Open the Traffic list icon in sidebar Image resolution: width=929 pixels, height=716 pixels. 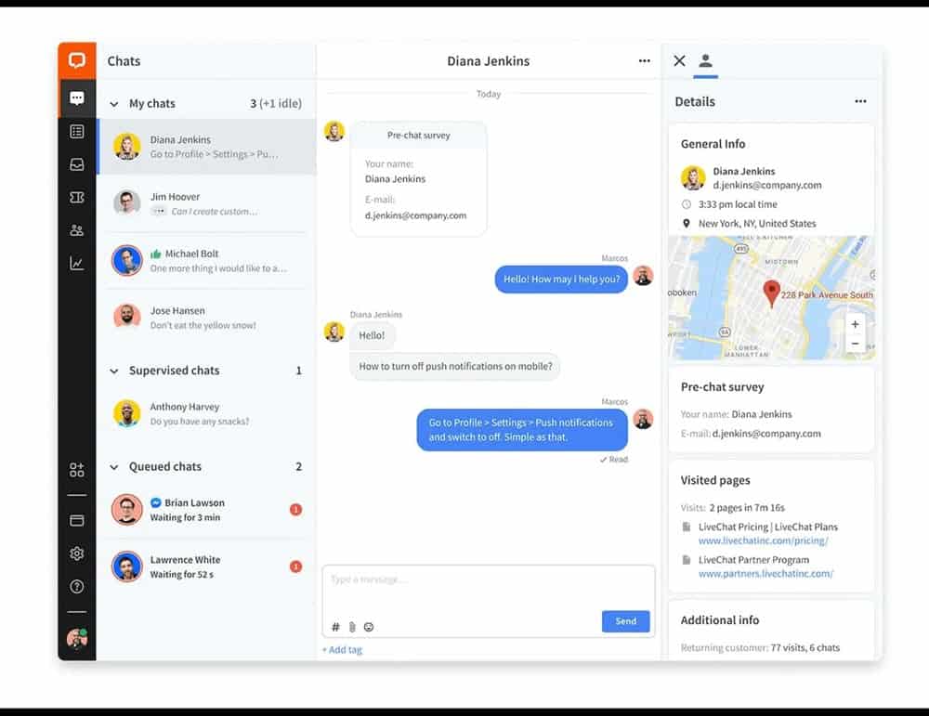pos(77,131)
